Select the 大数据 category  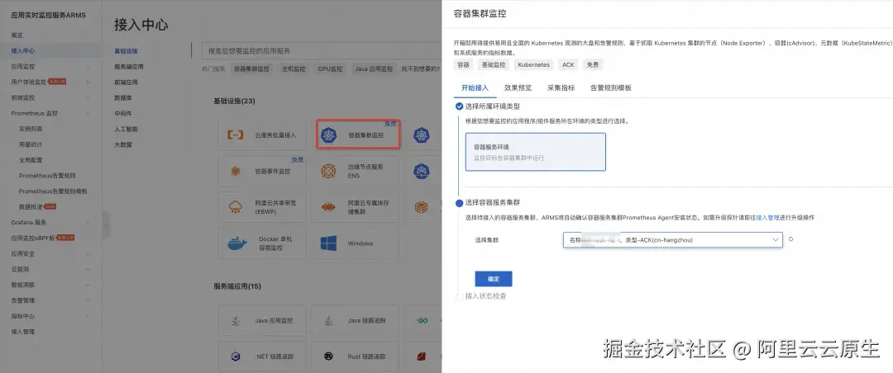[123, 145]
